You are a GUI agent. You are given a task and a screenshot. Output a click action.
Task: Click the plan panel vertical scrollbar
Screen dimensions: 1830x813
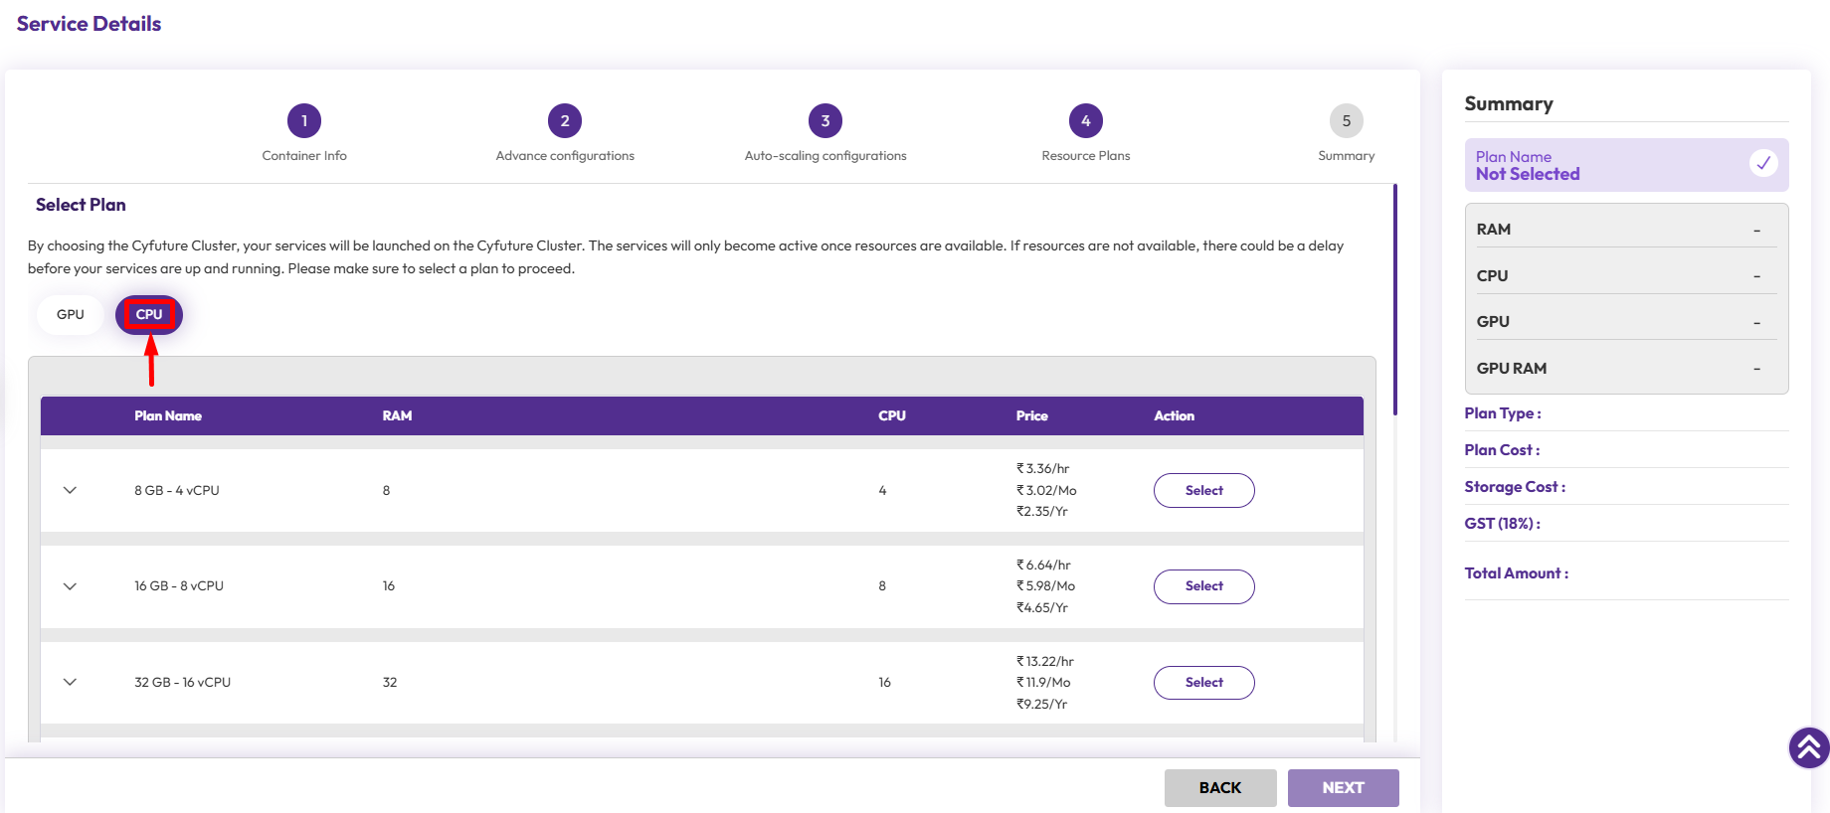(x=1395, y=298)
